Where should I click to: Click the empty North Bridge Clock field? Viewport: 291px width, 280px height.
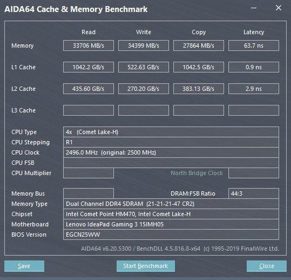(x=254, y=173)
